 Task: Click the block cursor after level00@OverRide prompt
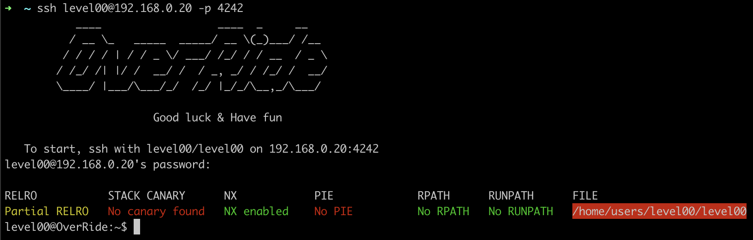point(137,227)
